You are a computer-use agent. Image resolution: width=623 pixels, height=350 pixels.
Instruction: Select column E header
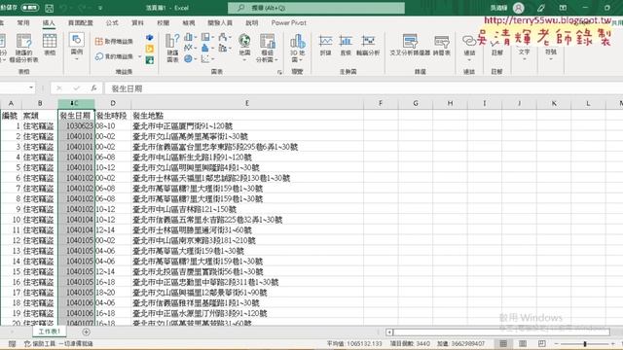247,103
